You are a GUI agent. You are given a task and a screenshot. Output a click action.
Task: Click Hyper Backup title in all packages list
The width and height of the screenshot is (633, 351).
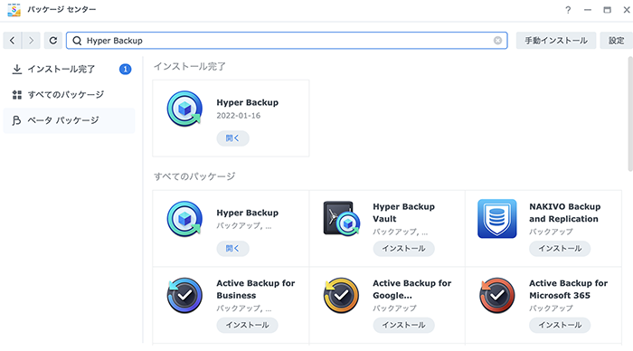(248, 213)
